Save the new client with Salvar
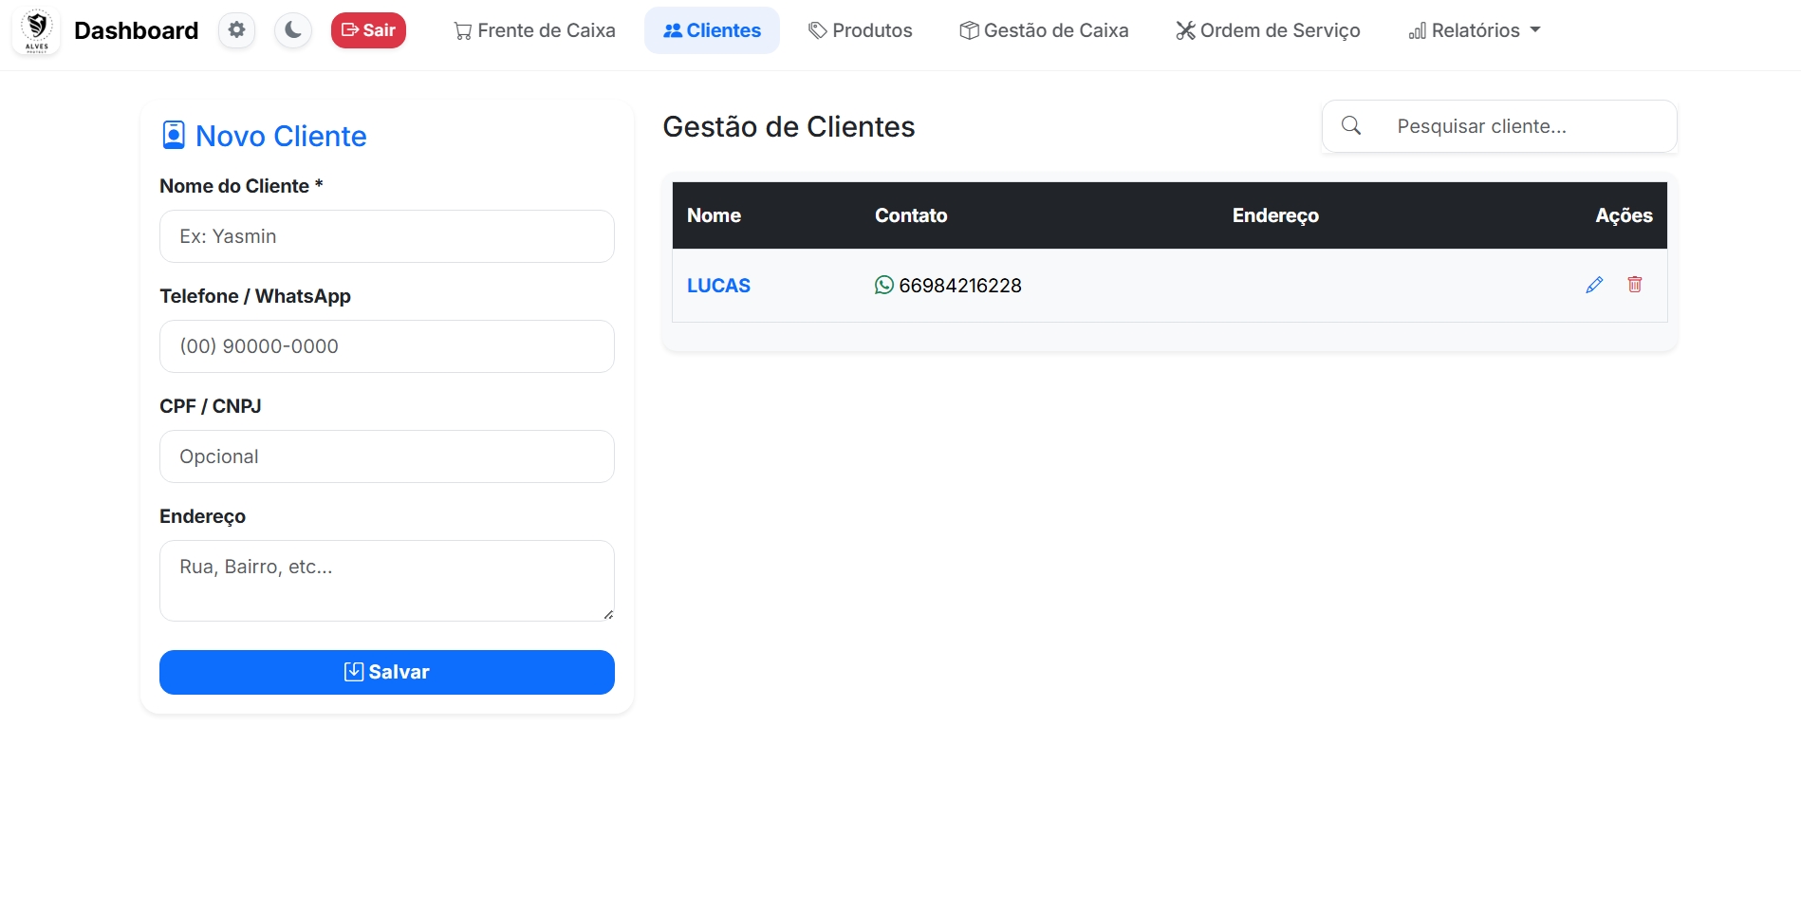 (x=387, y=672)
